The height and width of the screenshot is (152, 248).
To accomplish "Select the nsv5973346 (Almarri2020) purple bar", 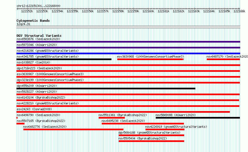I will click(128, 48).
